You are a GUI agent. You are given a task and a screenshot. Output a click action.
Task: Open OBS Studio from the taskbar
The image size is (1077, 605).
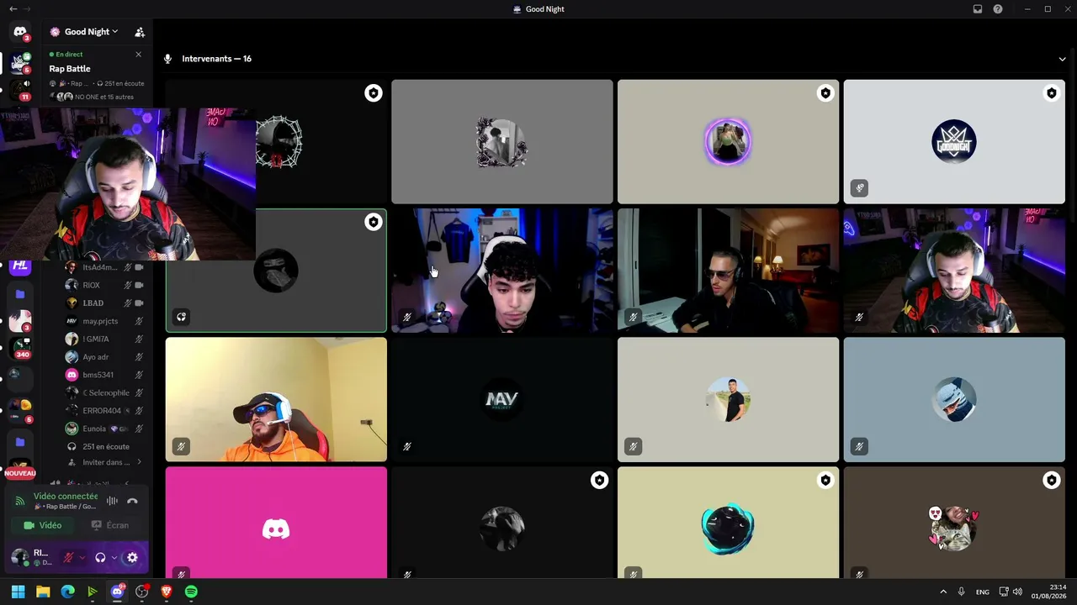click(x=142, y=592)
